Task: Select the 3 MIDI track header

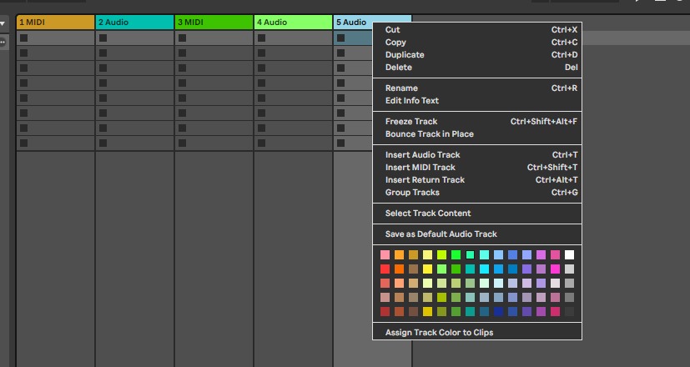Action: coord(214,22)
